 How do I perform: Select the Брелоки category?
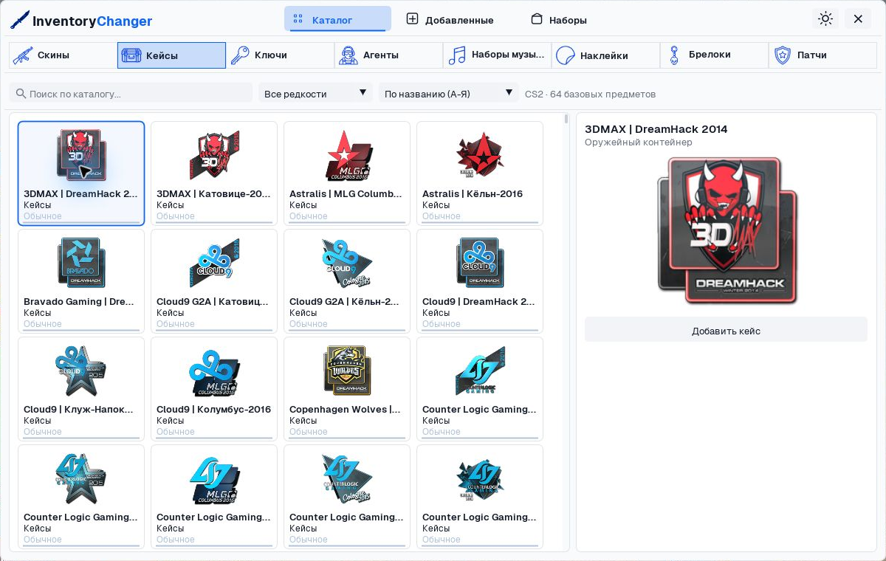tap(714, 55)
